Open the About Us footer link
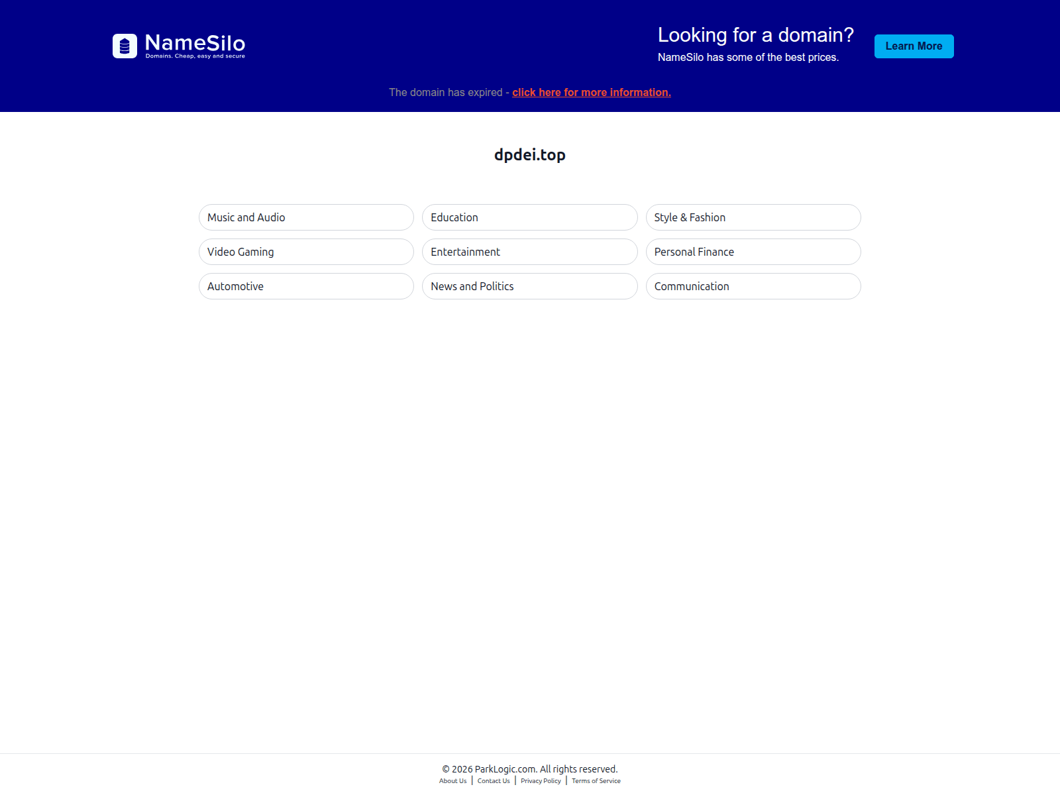Screen dimensions: 1060x795 pos(453,781)
